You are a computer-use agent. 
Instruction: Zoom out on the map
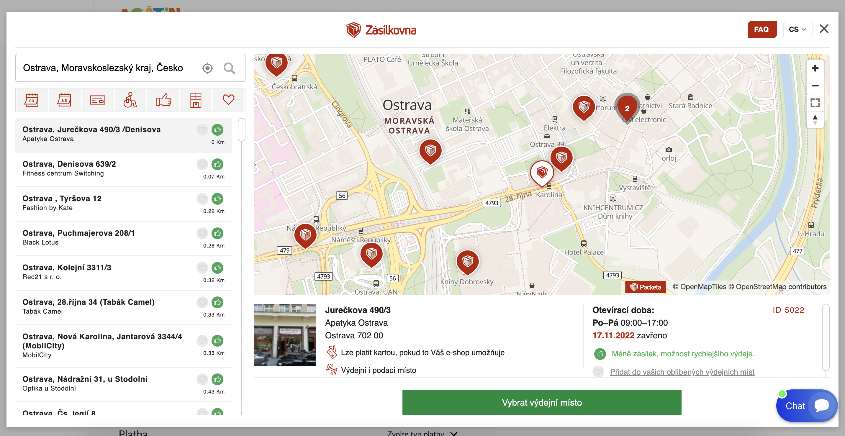click(815, 86)
